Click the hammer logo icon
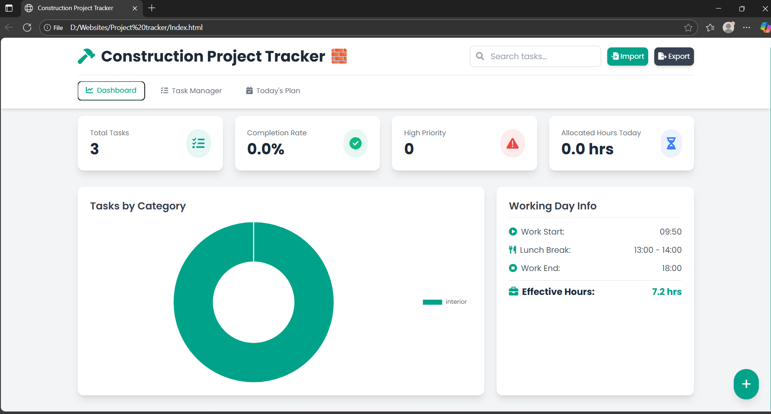 coord(86,56)
